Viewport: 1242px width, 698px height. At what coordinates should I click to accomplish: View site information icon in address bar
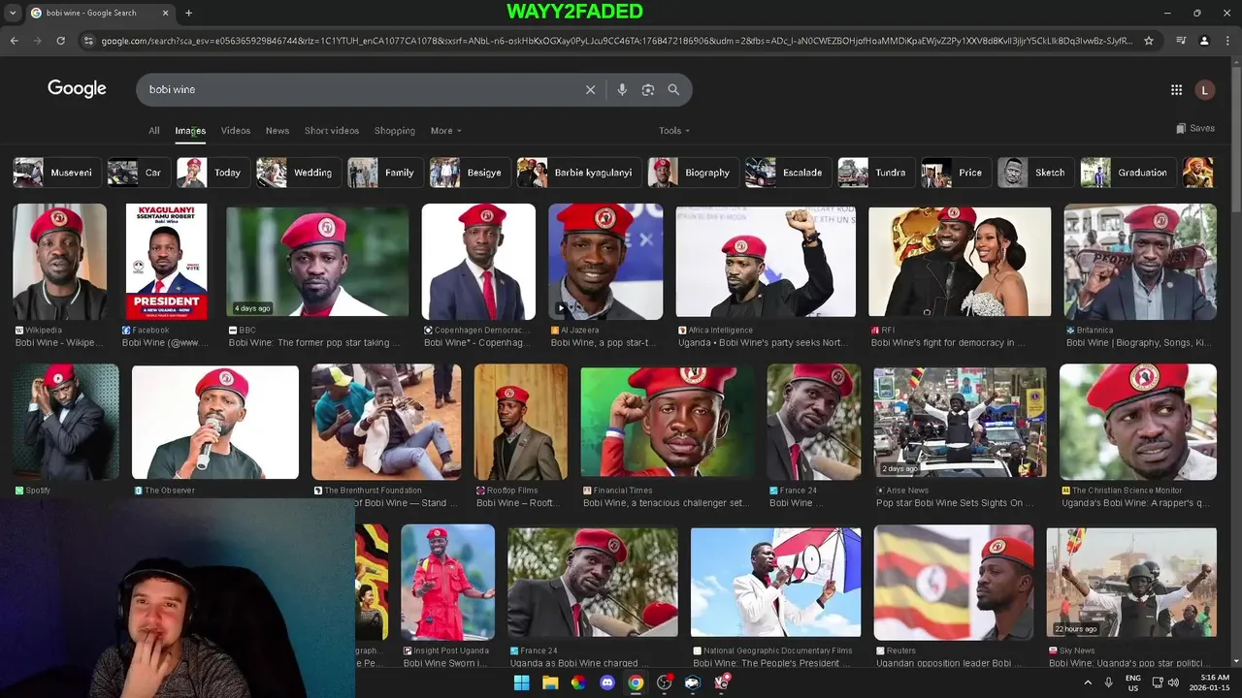(x=88, y=41)
